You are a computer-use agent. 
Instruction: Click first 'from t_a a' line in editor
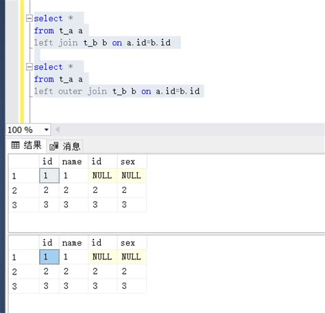[x=58, y=31]
